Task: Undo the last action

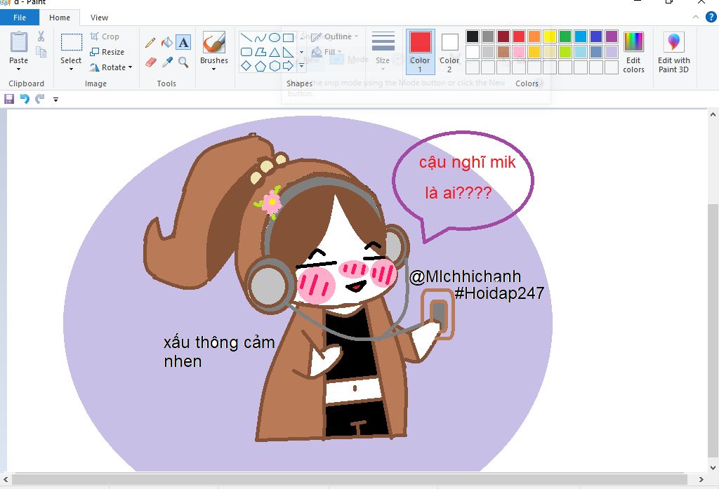Action: [25, 99]
